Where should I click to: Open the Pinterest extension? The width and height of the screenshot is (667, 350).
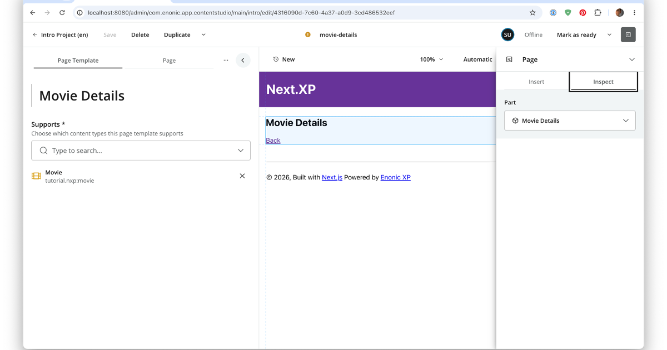coord(583,12)
